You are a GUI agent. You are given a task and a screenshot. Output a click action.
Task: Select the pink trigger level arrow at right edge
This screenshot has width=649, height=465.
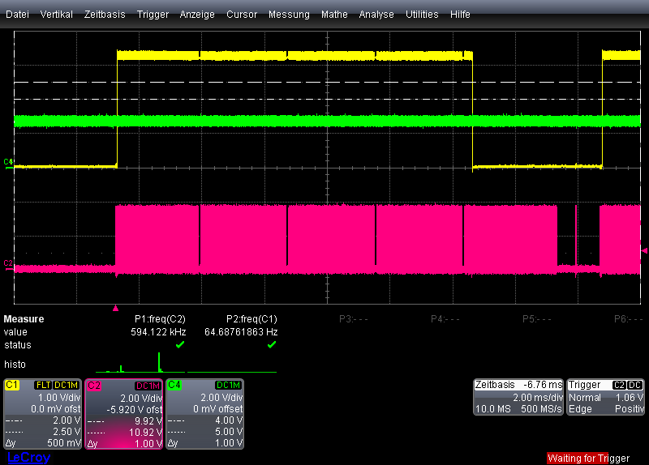(644, 251)
